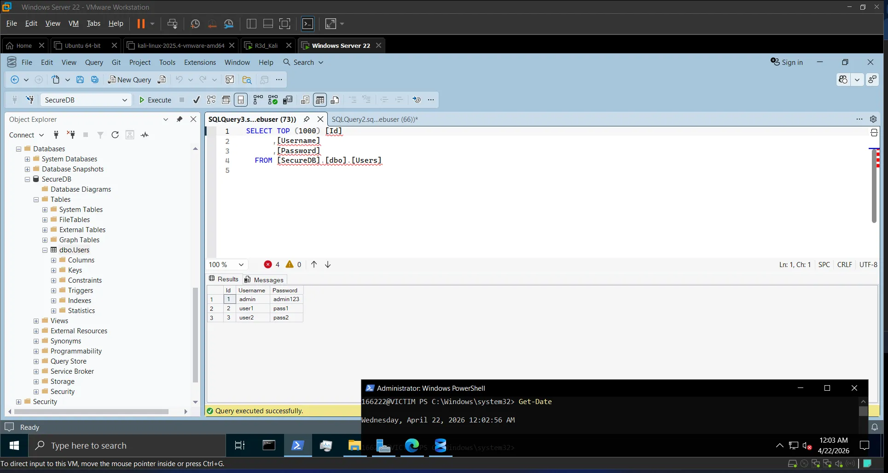Open the query editor settings gear
Screen dimensions: 888x473
873,119
